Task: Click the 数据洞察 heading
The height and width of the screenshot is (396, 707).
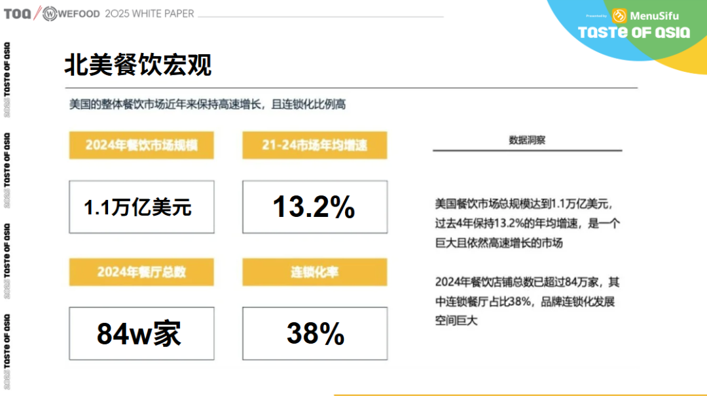Action: click(527, 140)
